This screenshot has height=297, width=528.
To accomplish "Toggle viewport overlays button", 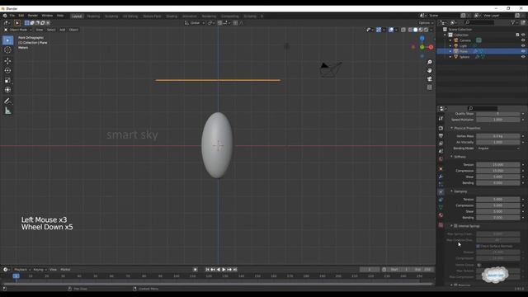I will [x=391, y=30].
